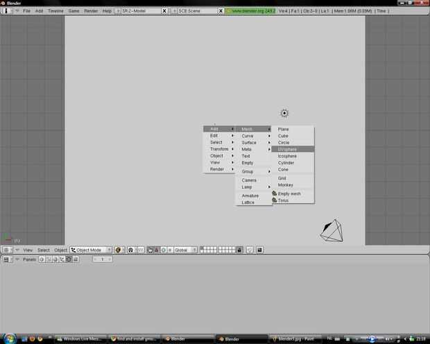Screen dimensions: 430x344
Task: Select Icosphere from the Mesh submenu
Action: click(293, 156)
